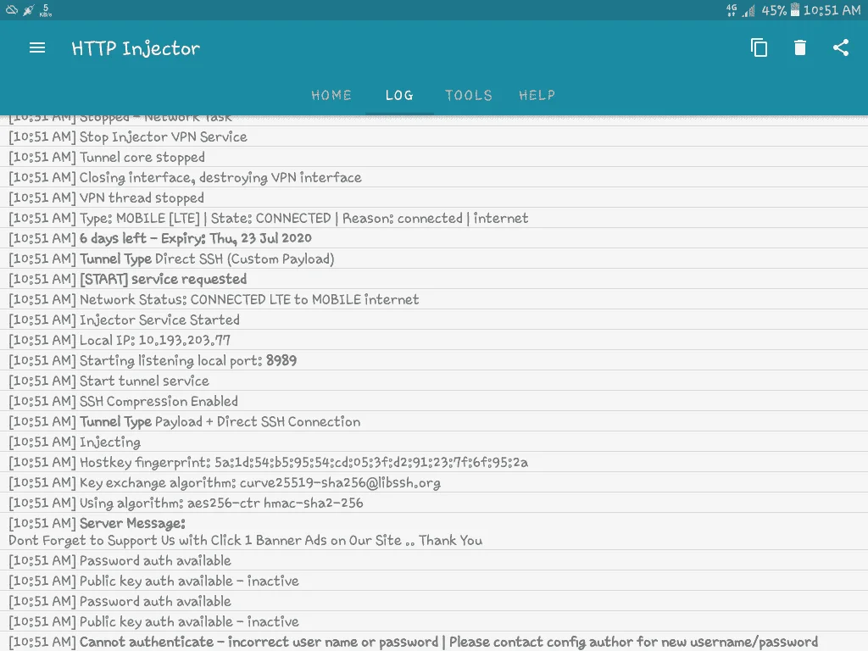868x651 pixels.
Task: Copy the log with the copy icon
Action: coord(759,48)
